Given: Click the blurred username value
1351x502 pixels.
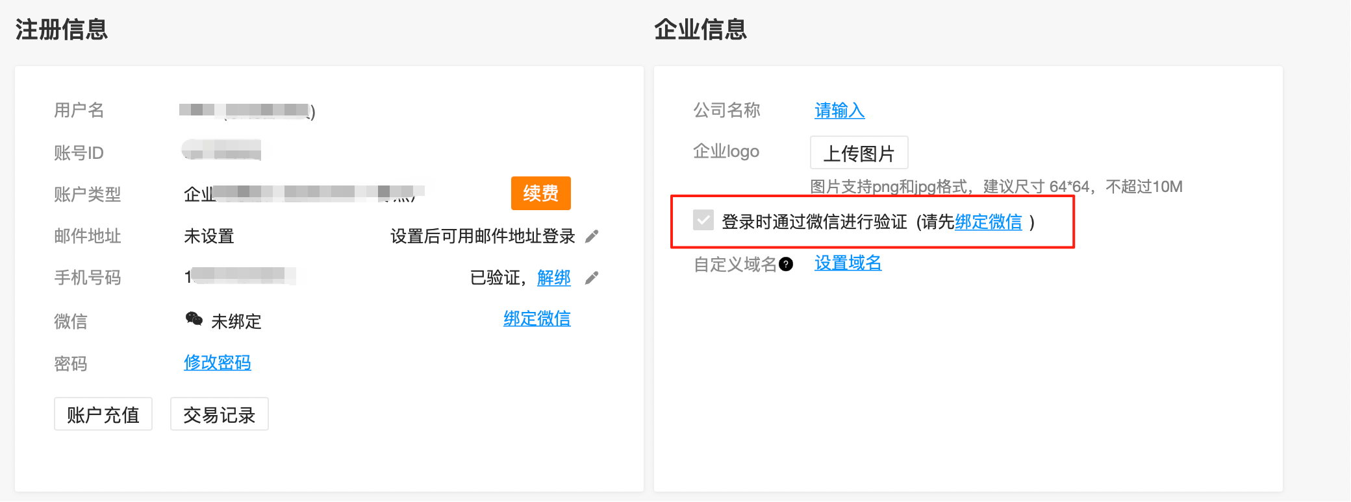Looking at the screenshot, I should point(247,110).
